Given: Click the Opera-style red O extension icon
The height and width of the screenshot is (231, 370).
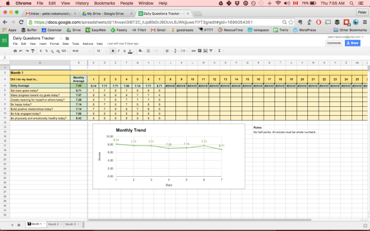Looking at the screenshot, I should pyautogui.click(x=319, y=22).
